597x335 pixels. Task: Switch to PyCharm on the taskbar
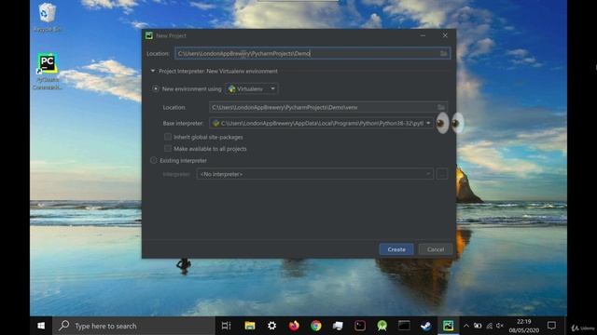tap(448, 326)
